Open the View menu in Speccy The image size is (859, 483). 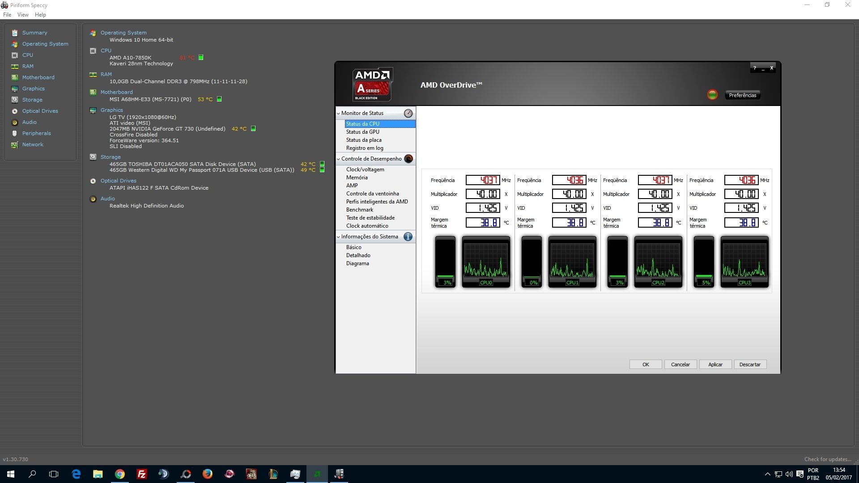[x=23, y=15]
